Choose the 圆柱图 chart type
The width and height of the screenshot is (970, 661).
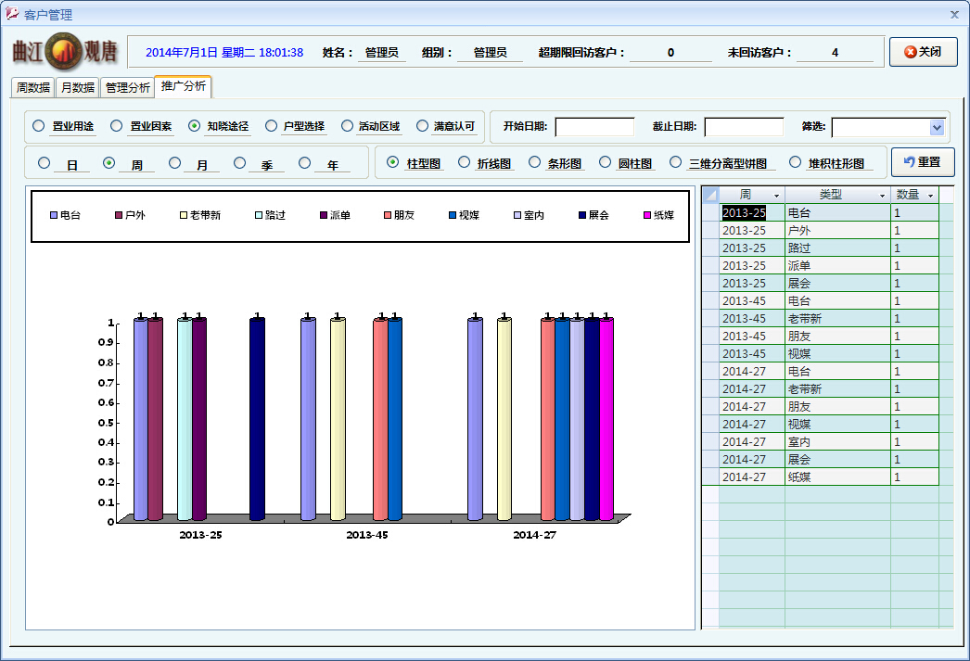(605, 162)
